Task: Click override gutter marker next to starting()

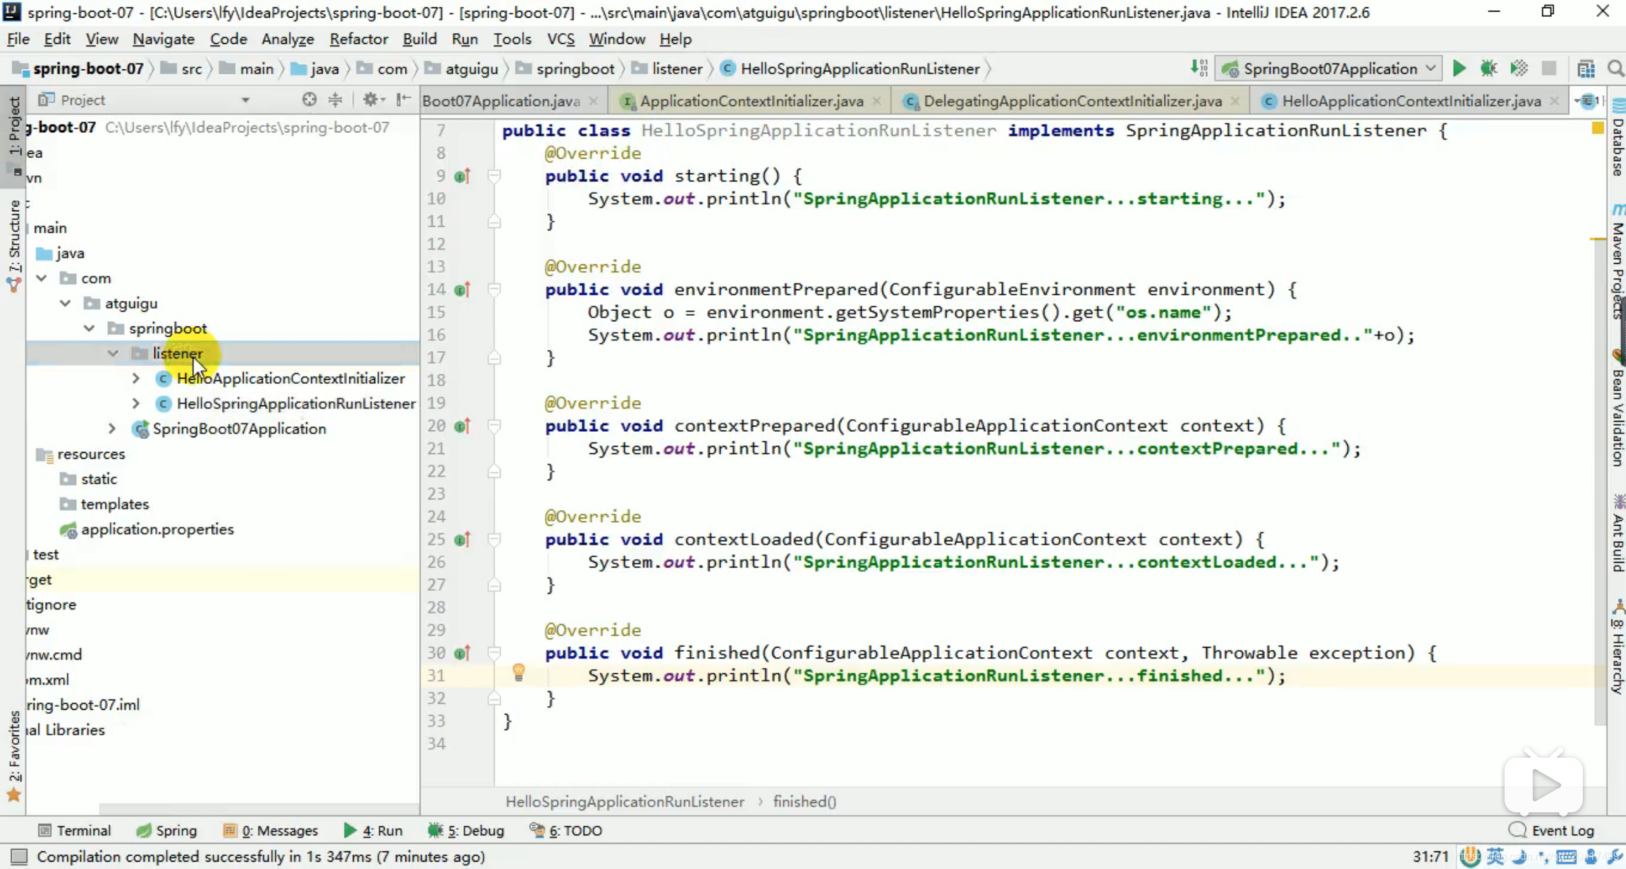Action: pyautogui.click(x=461, y=176)
